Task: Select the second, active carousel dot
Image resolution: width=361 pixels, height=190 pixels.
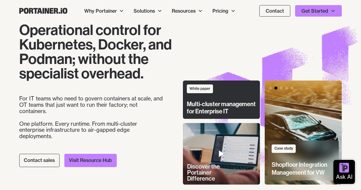Action: [x=276, y=88]
